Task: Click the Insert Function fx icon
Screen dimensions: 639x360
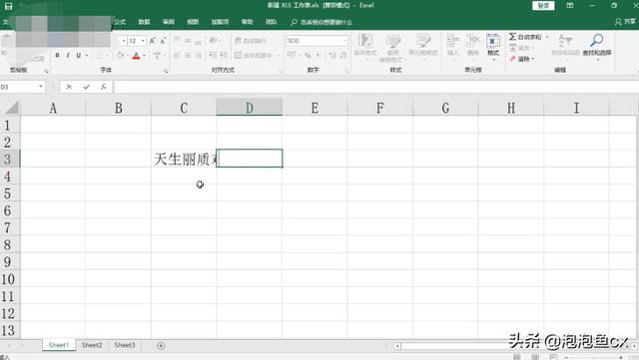Action: 103,87
